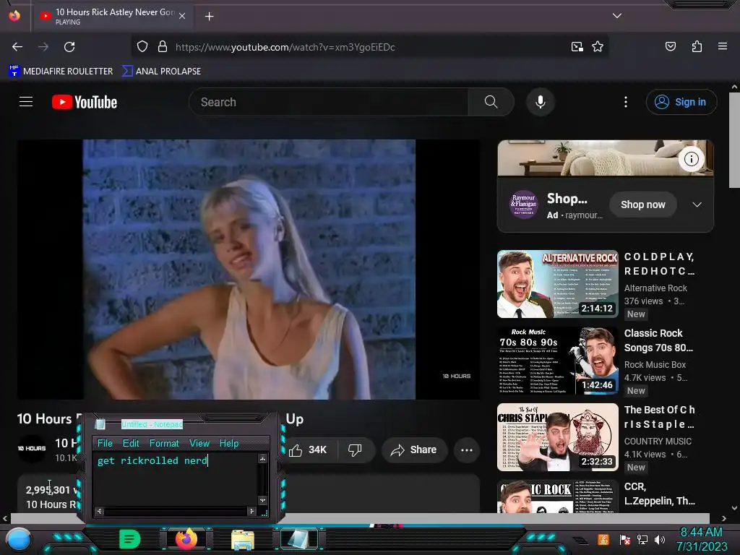
Task: Open the Notepad Format menu
Action: (164, 443)
